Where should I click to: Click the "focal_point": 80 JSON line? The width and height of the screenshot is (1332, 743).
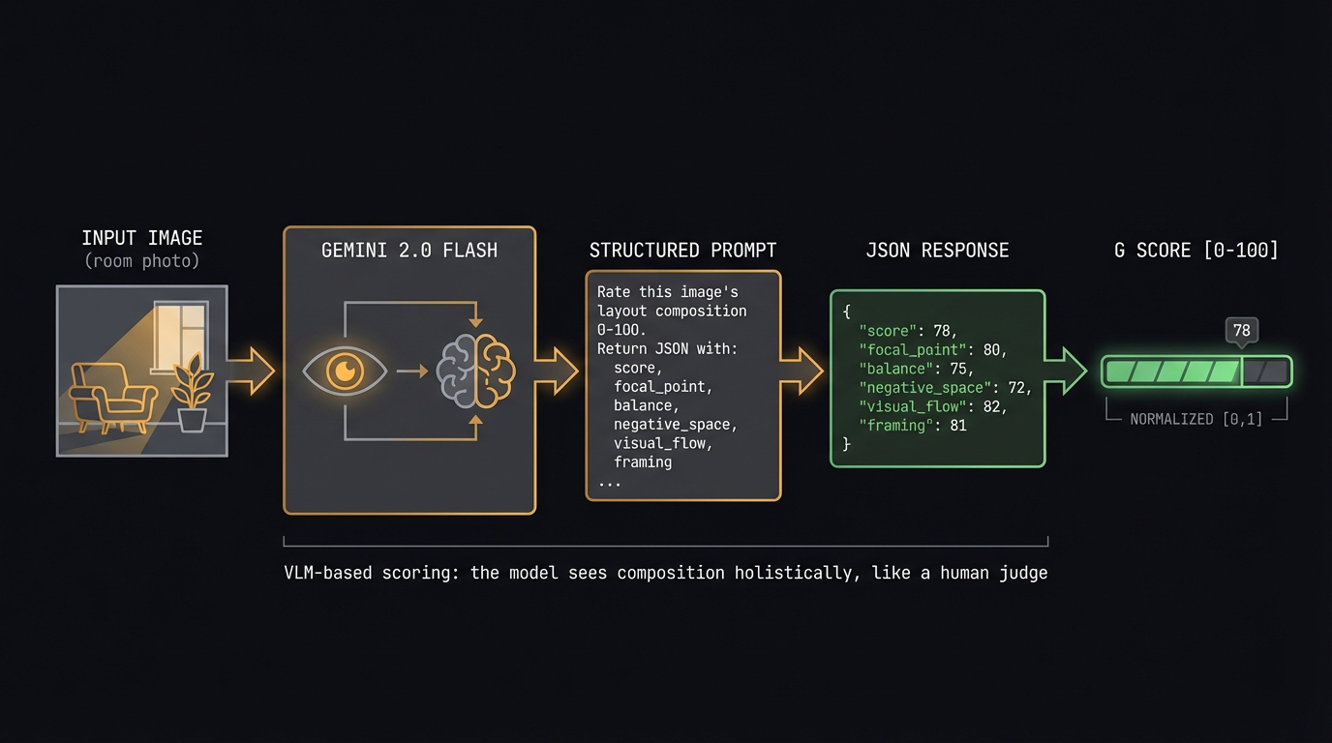click(933, 349)
